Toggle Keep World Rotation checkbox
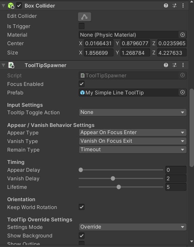Image resolution: width=194 pixels, height=247 pixels. tap(82, 207)
